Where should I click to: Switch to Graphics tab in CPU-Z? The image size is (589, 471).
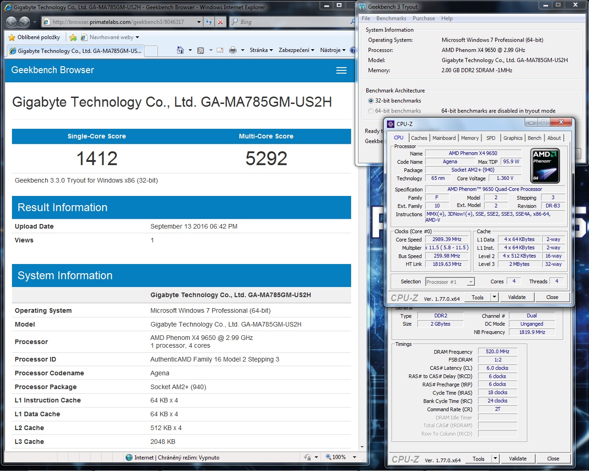[x=513, y=138]
